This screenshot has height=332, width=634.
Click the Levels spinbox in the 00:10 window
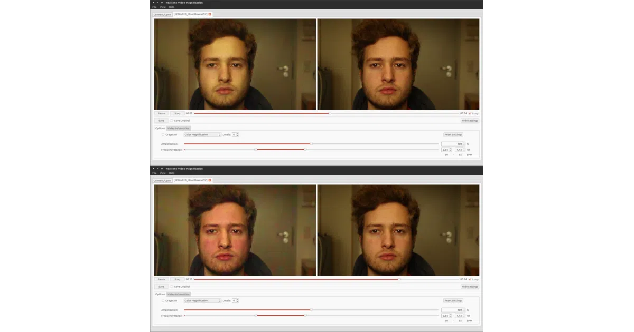(x=235, y=301)
